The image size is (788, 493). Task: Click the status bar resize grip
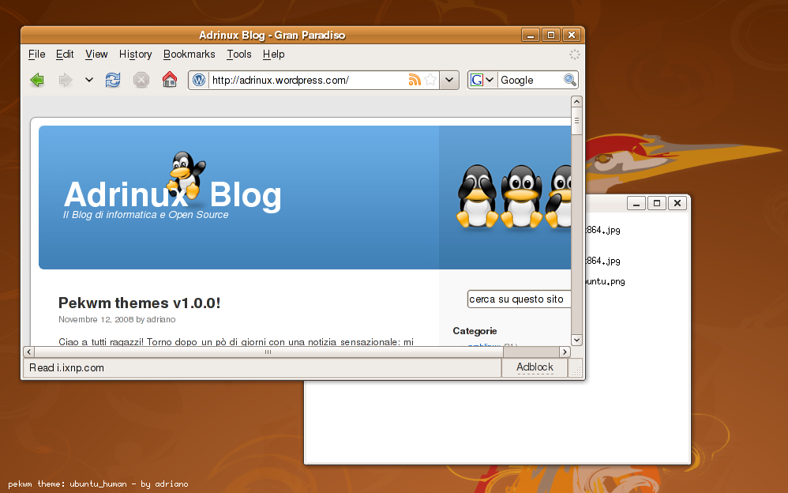(576, 371)
